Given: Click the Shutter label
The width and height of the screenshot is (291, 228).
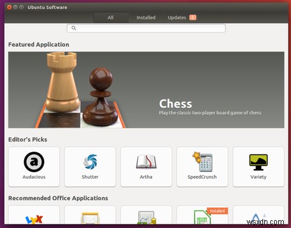Looking at the screenshot, I should click(90, 177).
